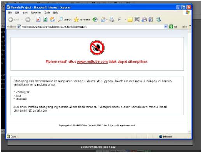Open the Edit menu
Viewport: 202px width, 153px height.
pos(17,12)
